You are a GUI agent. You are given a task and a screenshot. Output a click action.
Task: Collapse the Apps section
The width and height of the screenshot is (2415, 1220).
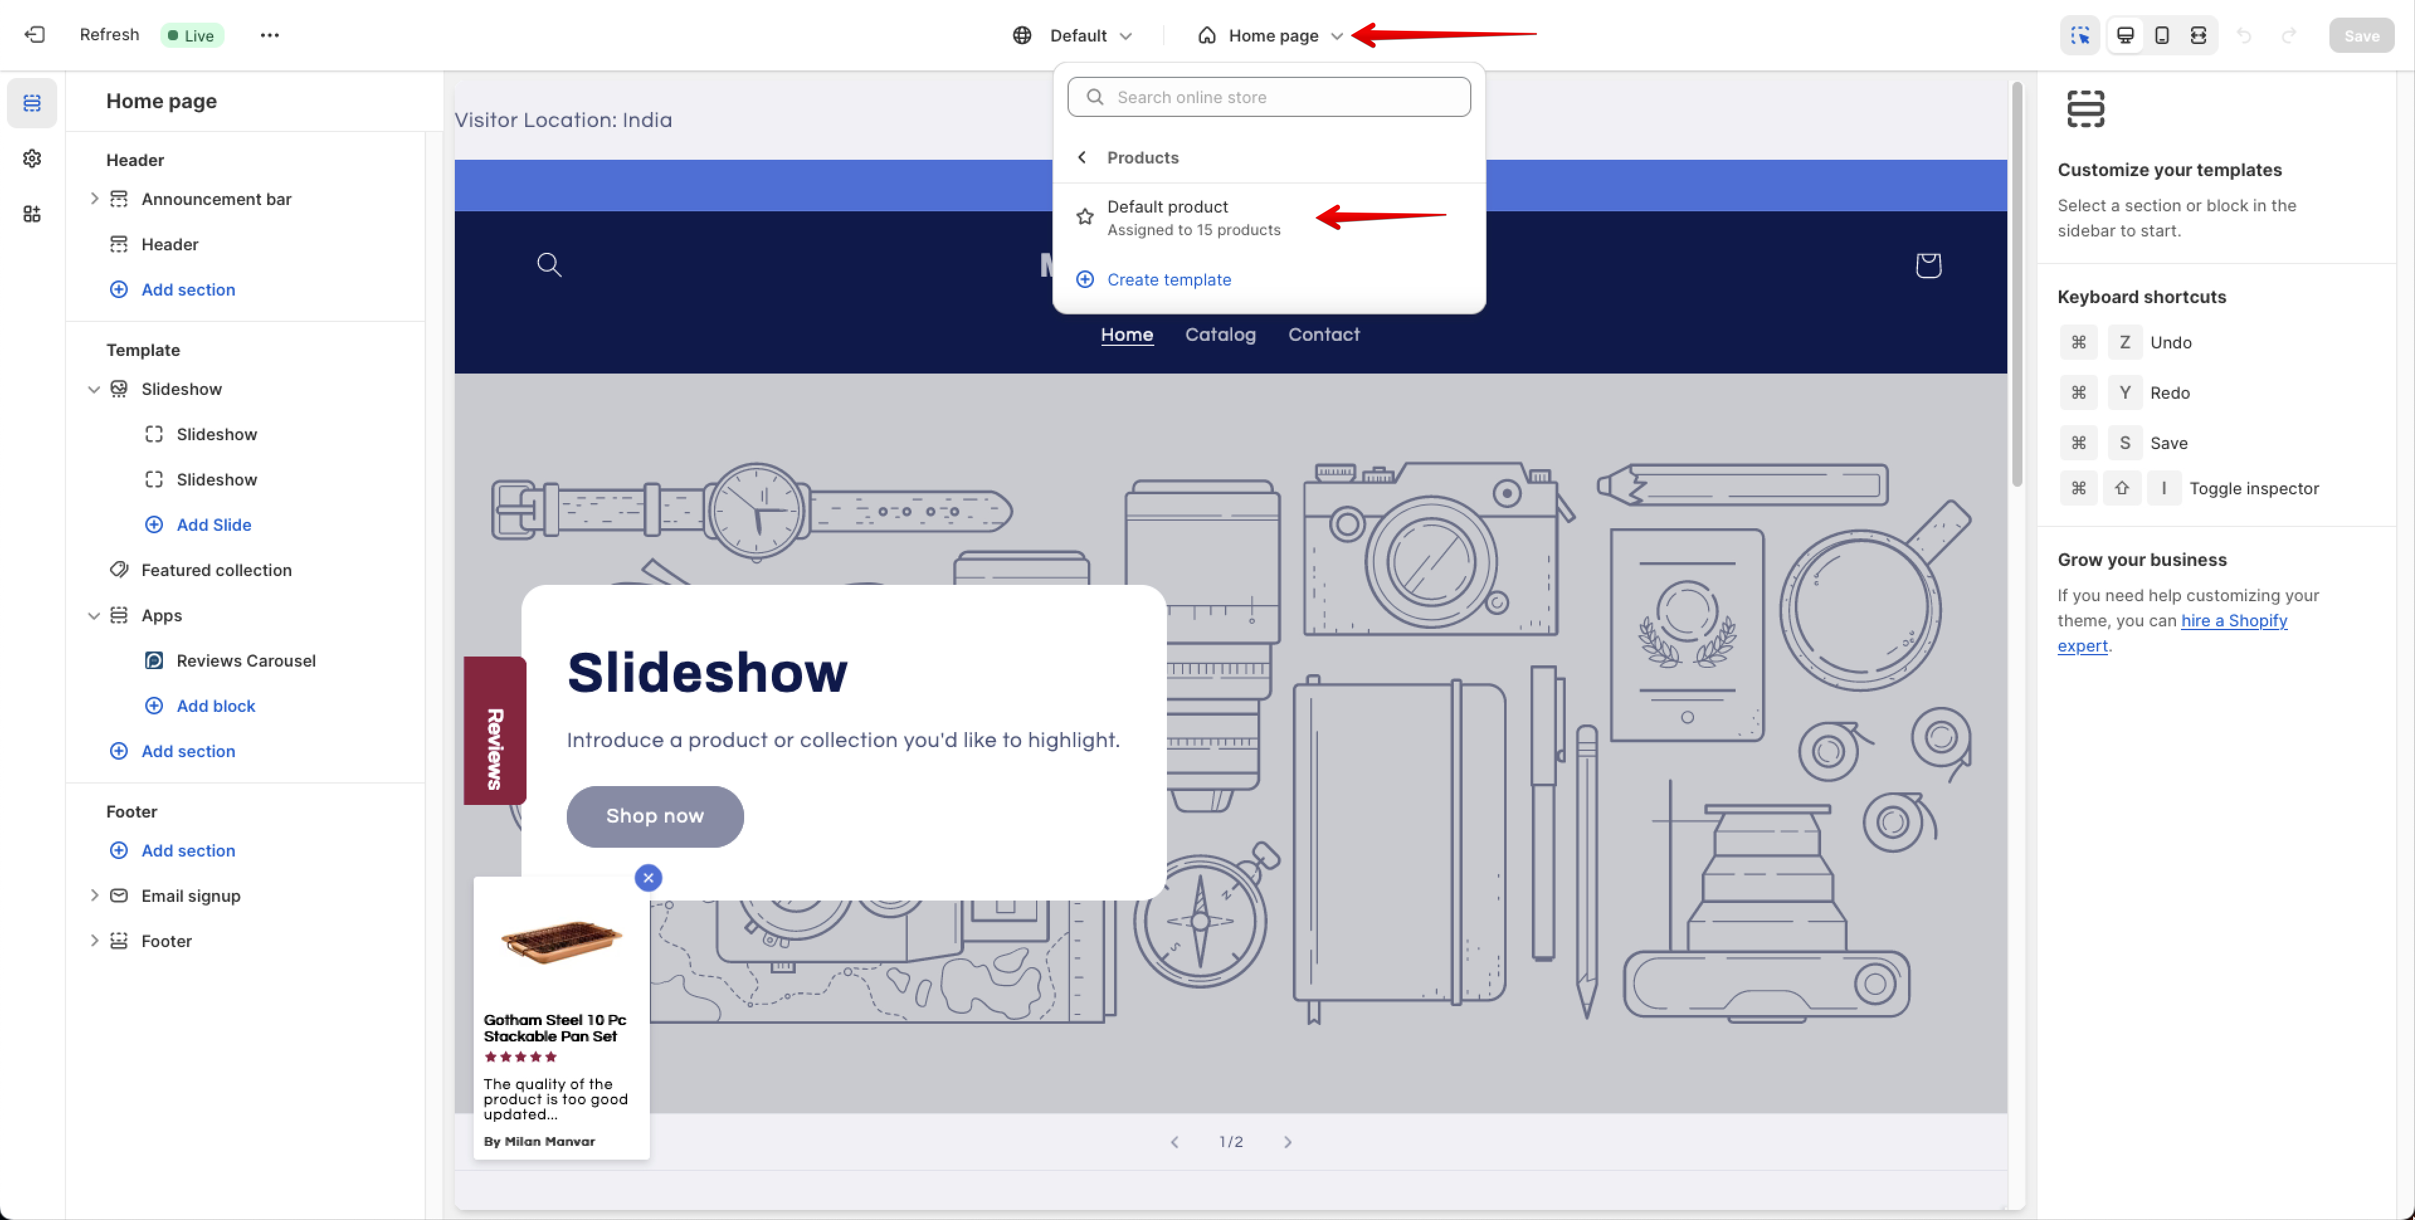tap(94, 616)
